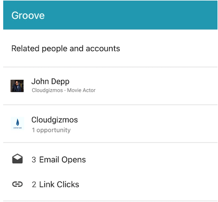This screenshot has width=218, height=202.
Task: Click the '3 Email Opens' label
Action: [x=59, y=160]
